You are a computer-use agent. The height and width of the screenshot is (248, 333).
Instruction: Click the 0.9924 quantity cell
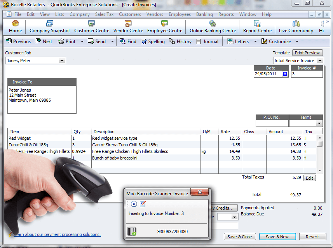(x=81, y=151)
